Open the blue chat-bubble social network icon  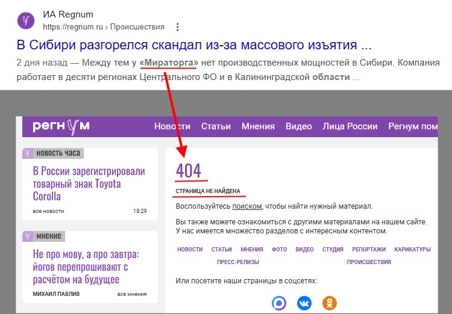point(279,303)
